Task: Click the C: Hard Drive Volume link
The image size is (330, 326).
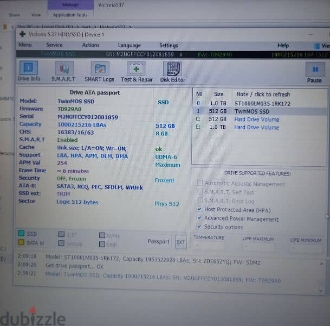Action: [x=256, y=120]
